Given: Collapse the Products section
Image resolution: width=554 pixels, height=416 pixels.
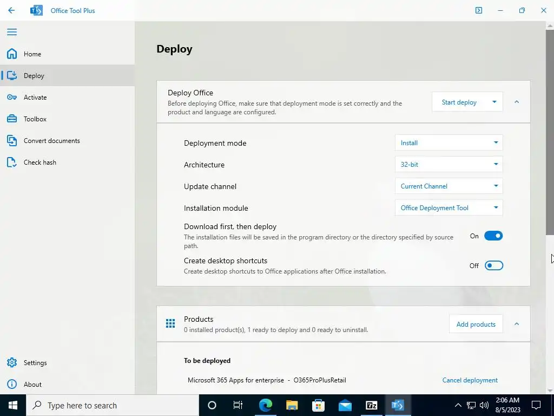Looking at the screenshot, I should tap(517, 324).
